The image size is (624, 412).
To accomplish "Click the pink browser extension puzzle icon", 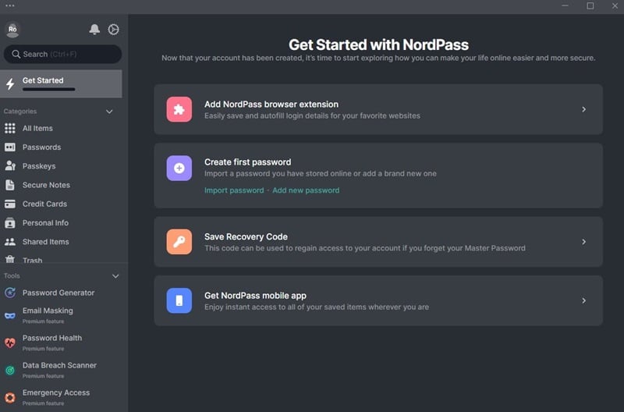I will pyautogui.click(x=179, y=109).
